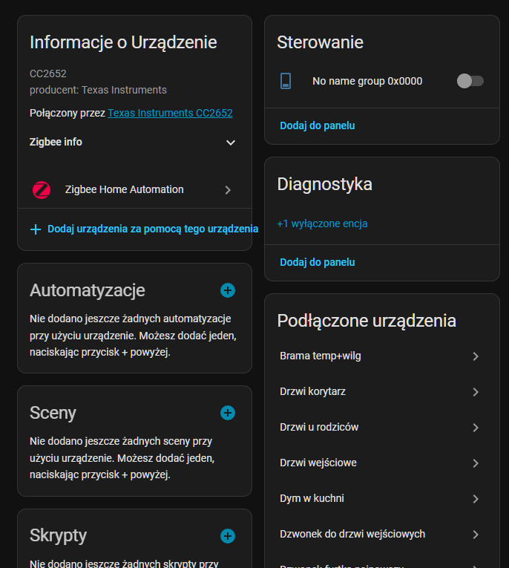Expand the Zigbee info section
This screenshot has width=509, height=568.
coord(231,142)
